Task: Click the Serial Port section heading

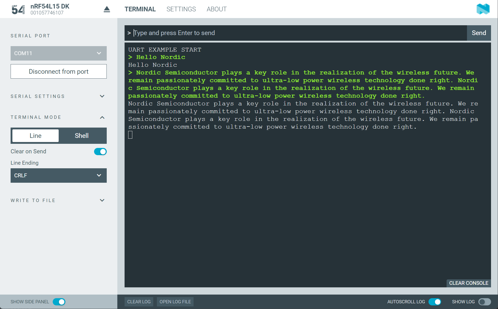Action: pos(30,36)
